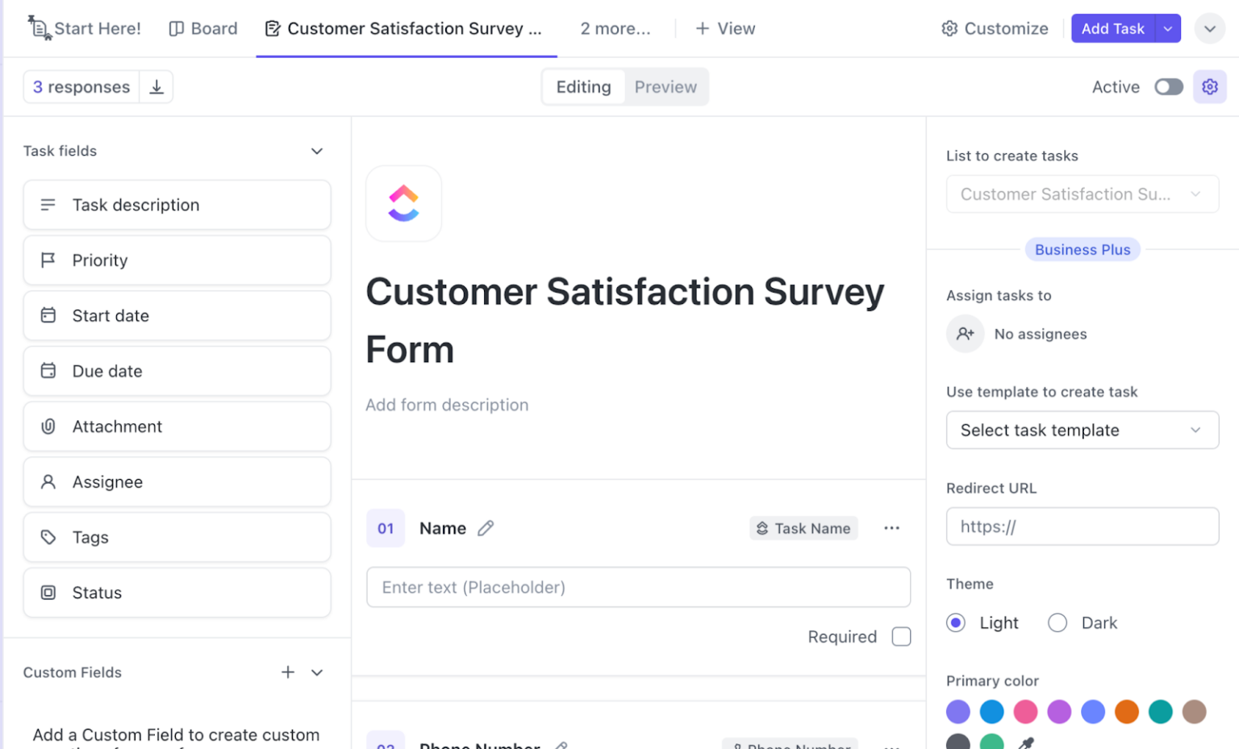Click the Add Task button

pyautogui.click(x=1113, y=28)
